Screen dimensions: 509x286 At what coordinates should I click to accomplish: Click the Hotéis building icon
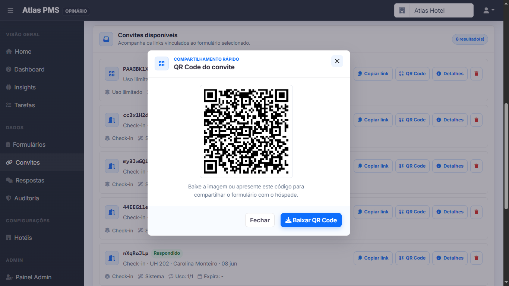(9, 238)
